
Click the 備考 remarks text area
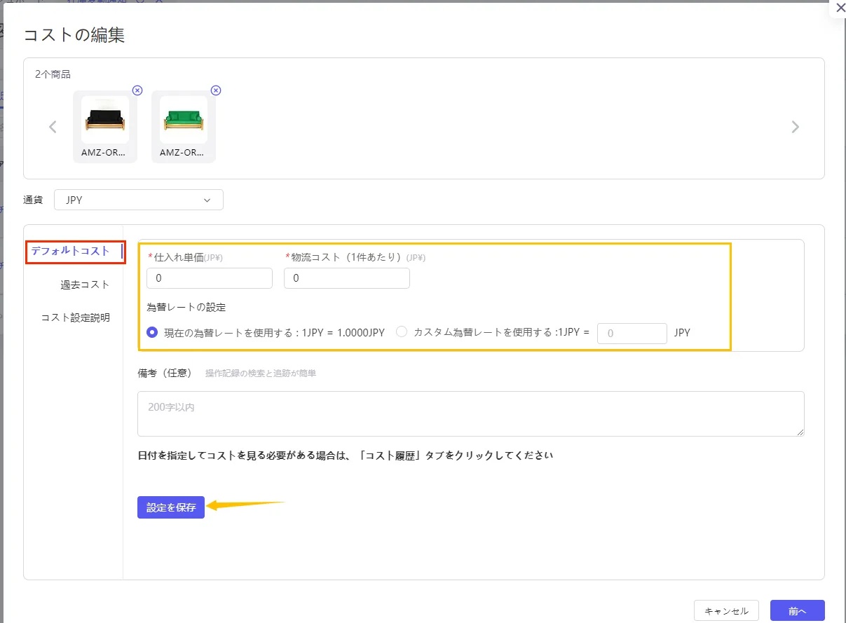click(x=471, y=413)
